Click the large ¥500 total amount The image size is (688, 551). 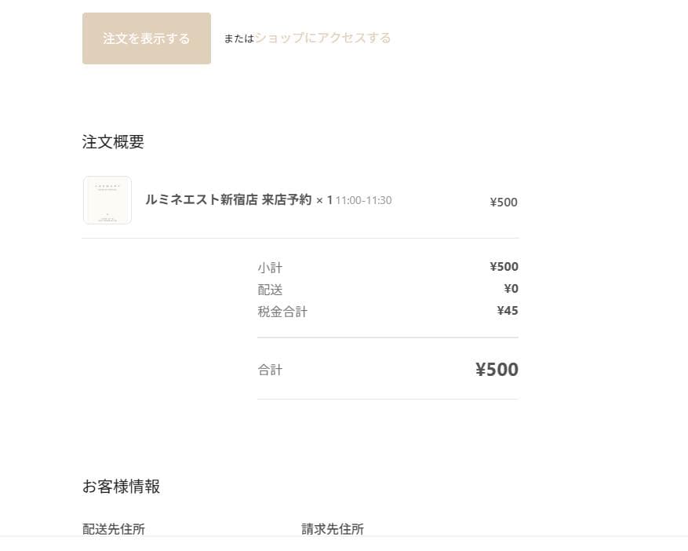[497, 370]
